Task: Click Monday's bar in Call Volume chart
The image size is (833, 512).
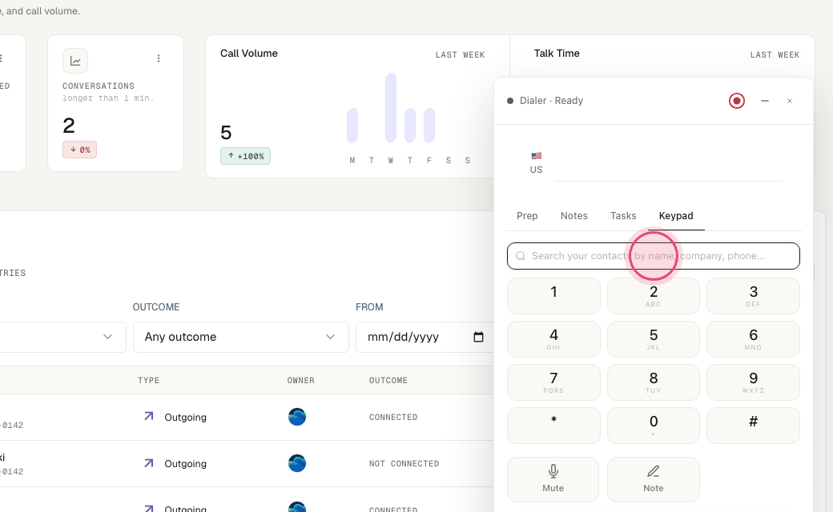Action: 352,126
